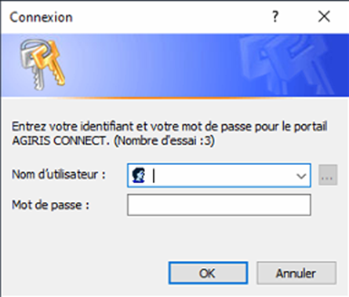Cancel login with the Annuler button

pyautogui.click(x=296, y=273)
